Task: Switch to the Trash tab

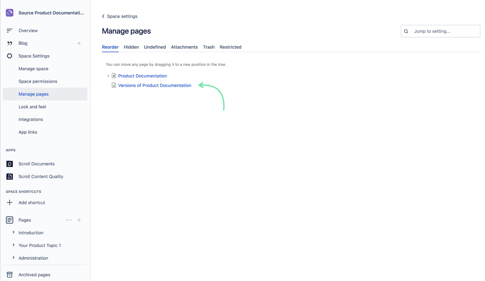Action: 208,47
